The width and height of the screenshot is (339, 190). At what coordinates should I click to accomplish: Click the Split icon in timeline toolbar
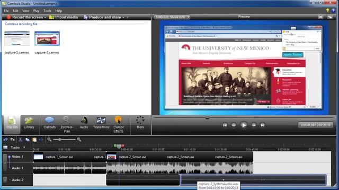41,139
